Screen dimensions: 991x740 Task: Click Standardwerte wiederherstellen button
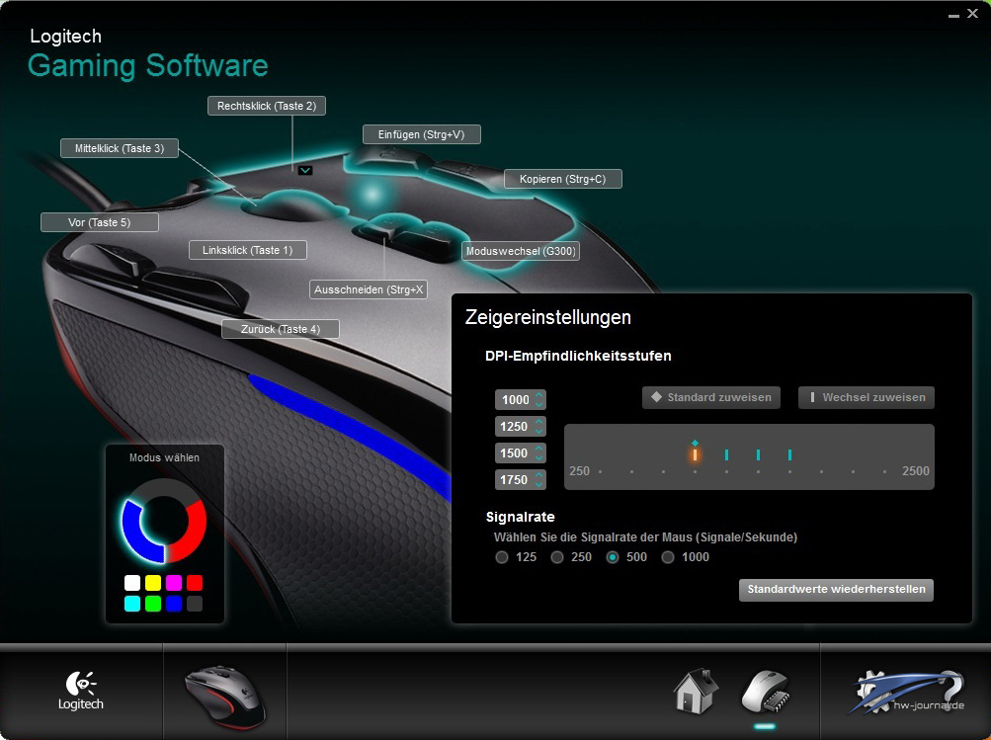(x=836, y=590)
